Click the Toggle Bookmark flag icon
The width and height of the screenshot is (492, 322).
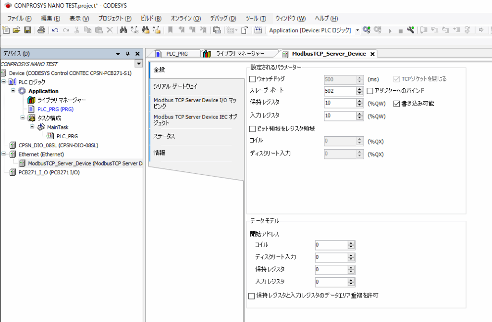coord(171,30)
